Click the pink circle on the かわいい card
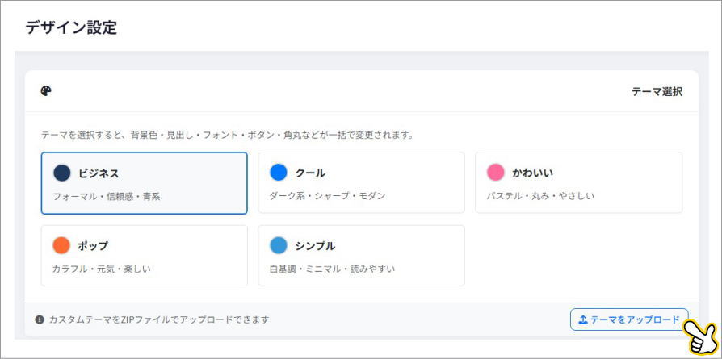The width and height of the screenshot is (722, 359). (496, 173)
